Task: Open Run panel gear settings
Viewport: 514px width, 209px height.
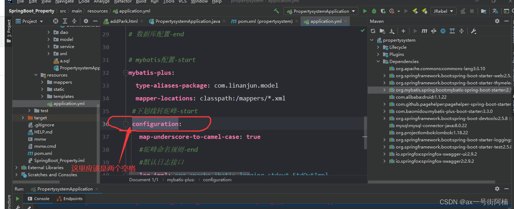Action: point(497,189)
